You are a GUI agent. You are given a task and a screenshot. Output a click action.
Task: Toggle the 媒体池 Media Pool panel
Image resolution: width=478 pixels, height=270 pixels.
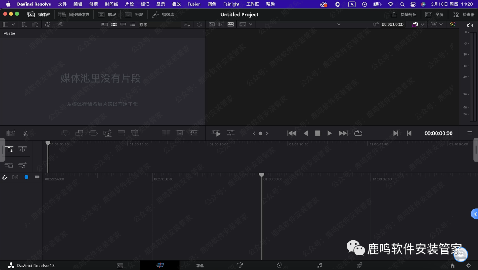click(39, 14)
